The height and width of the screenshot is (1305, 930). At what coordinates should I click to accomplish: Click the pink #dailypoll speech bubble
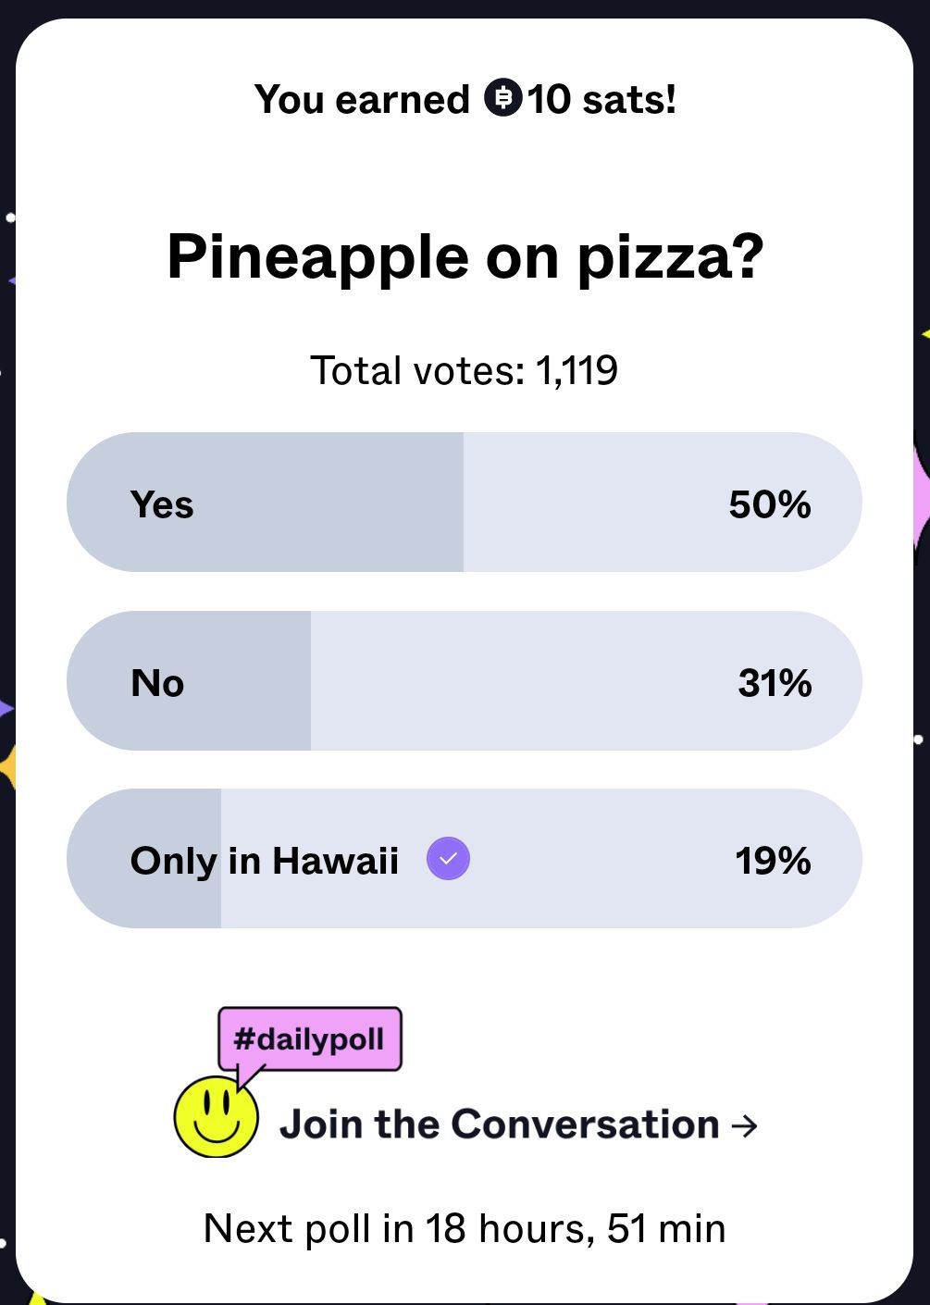(x=309, y=1038)
